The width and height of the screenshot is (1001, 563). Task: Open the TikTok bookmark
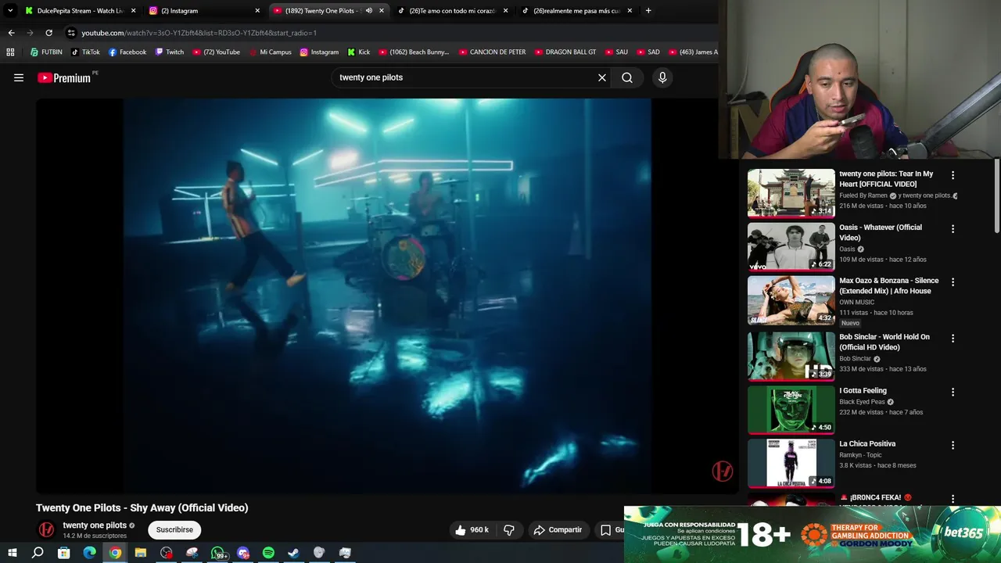pyautogui.click(x=85, y=52)
